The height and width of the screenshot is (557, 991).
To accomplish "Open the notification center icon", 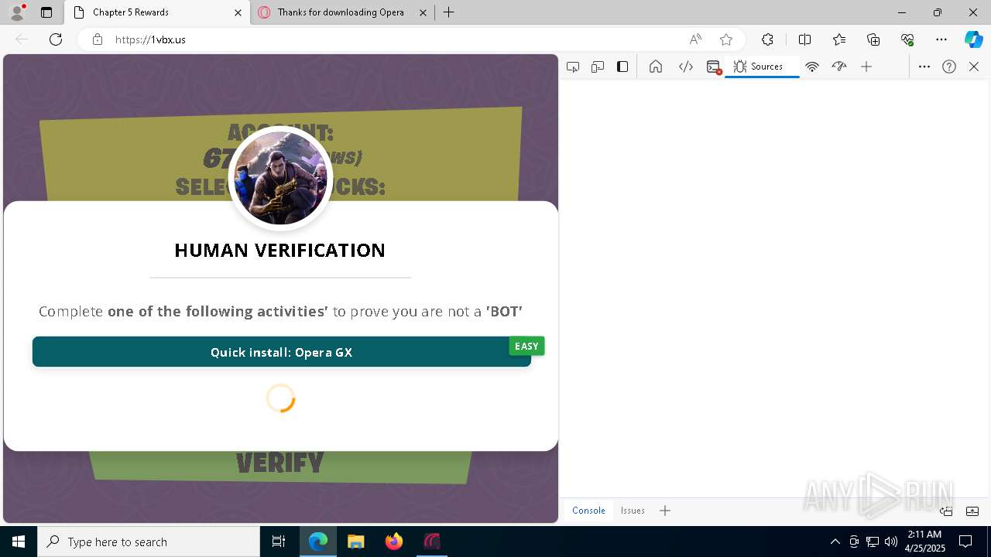I will point(966,542).
